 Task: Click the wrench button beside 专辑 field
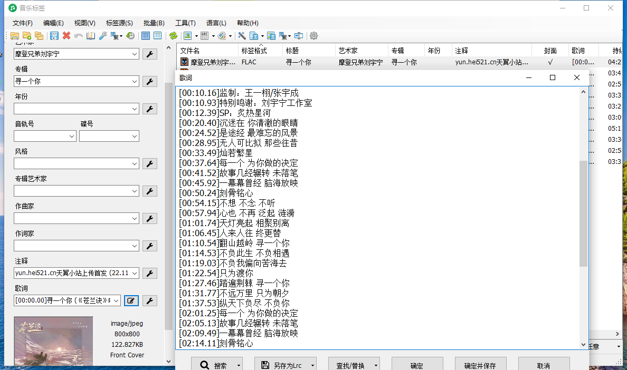(x=149, y=81)
